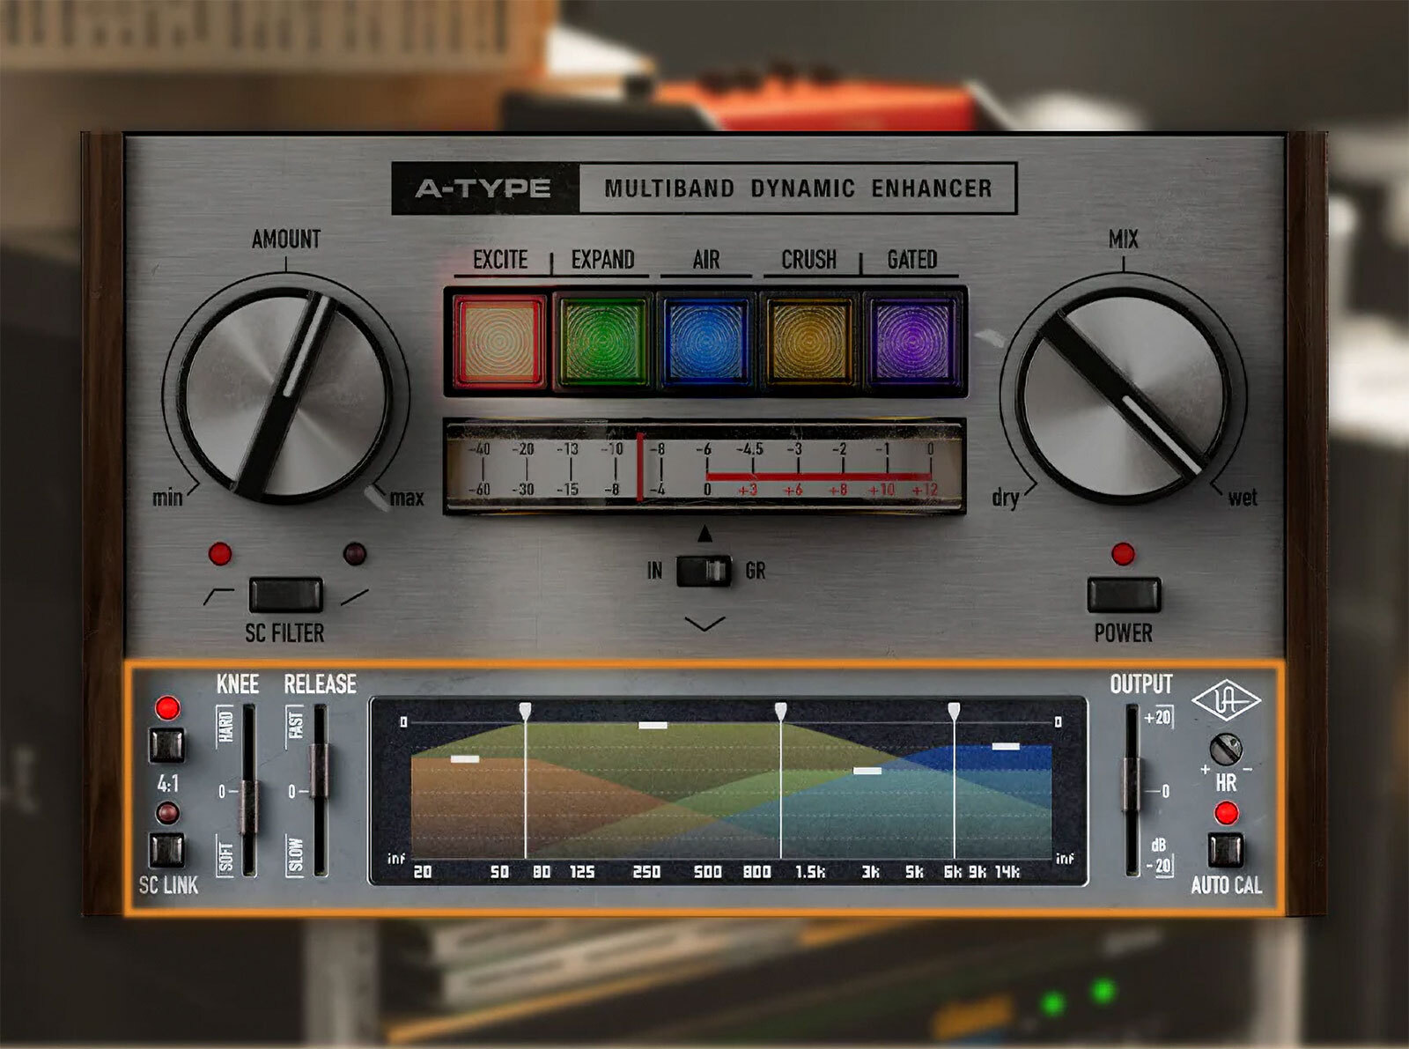Click the HR trim knob
The height and width of the screenshot is (1049, 1409).
pyautogui.click(x=1226, y=750)
